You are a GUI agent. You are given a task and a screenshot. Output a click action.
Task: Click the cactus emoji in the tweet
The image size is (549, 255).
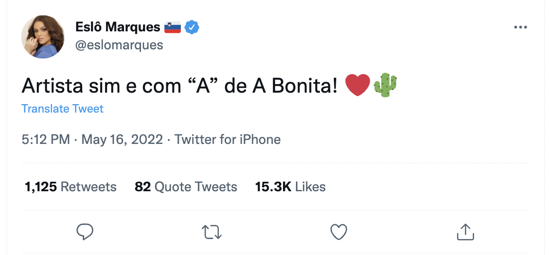tap(385, 85)
